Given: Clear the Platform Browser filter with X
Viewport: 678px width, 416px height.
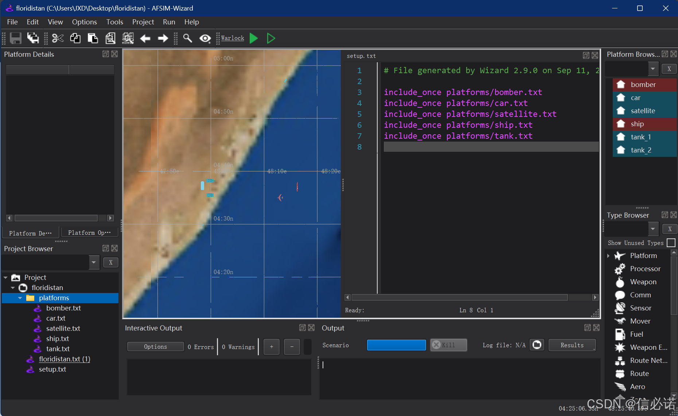Looking at the screenshot, I should tap(669, 69).
